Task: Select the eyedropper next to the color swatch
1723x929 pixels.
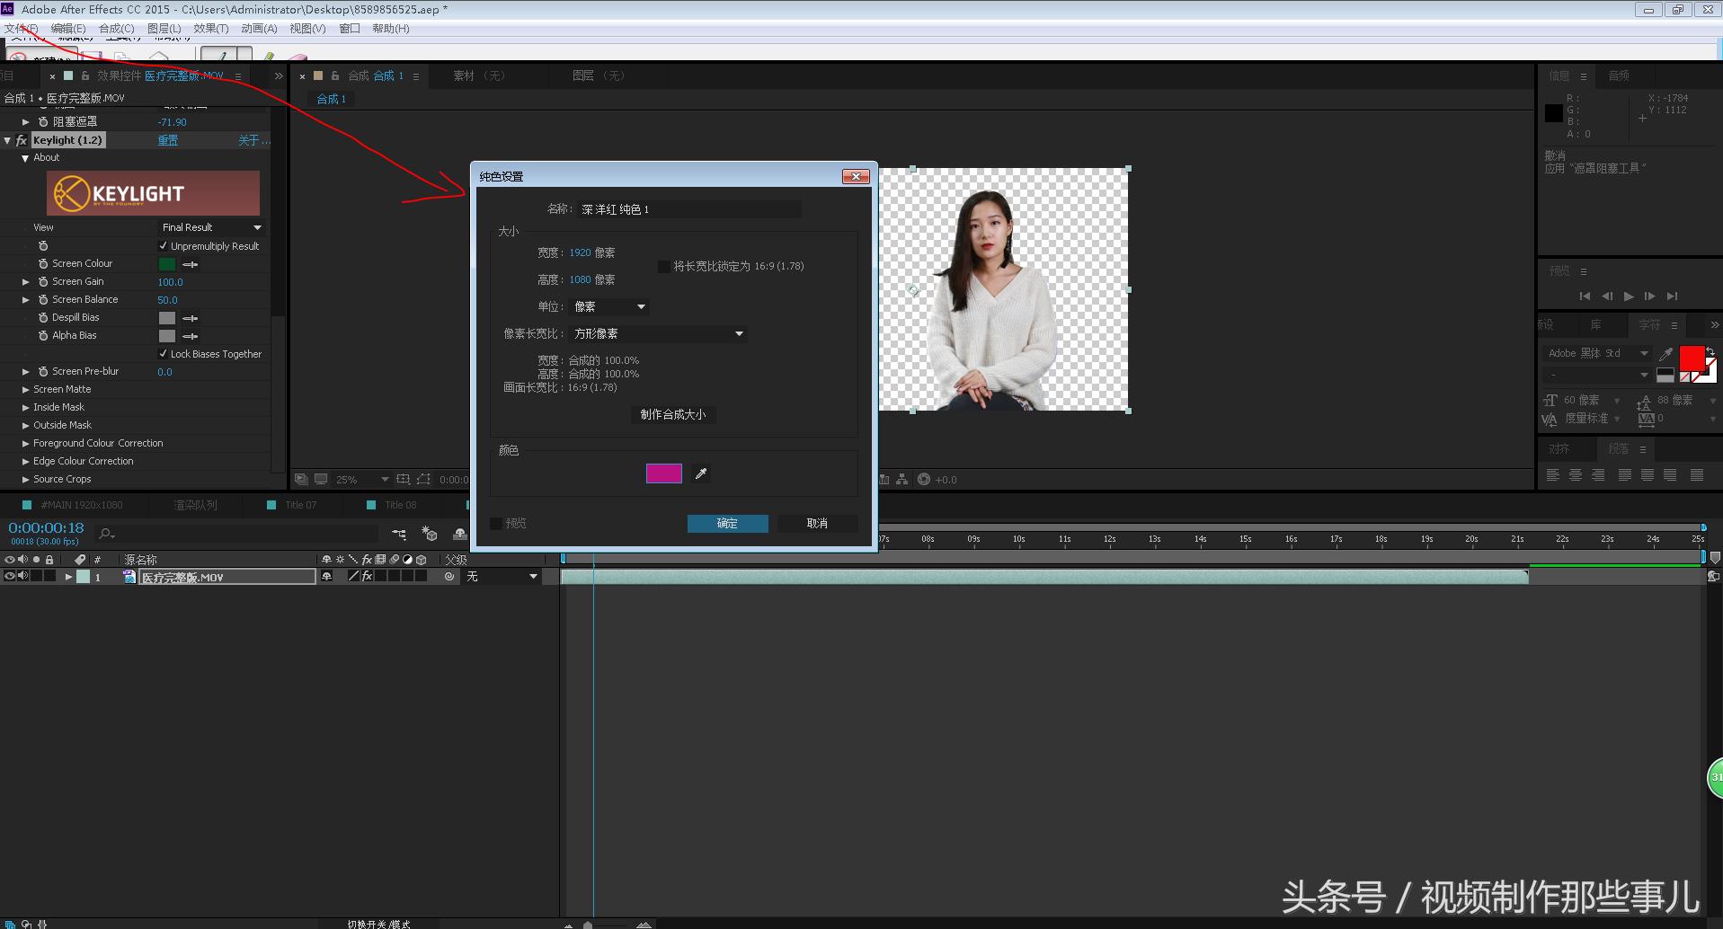Action: (x=701, y=473)
